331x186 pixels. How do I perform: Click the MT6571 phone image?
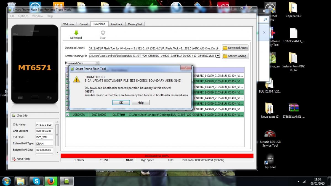click(x=34, y=64)
